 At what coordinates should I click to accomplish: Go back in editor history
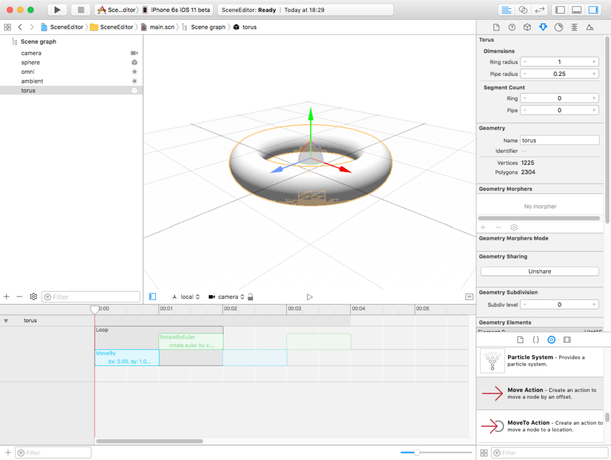20,27
